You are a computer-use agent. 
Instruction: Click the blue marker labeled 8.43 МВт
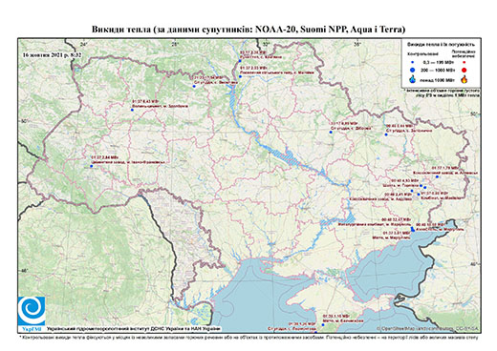click(132, 110)
